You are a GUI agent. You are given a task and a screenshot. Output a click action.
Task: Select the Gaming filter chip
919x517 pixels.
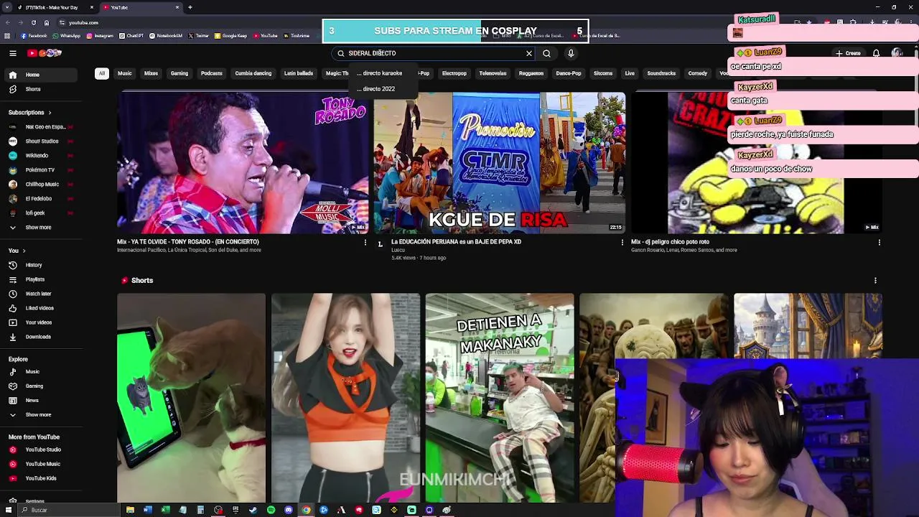click(x=179, y=73)
